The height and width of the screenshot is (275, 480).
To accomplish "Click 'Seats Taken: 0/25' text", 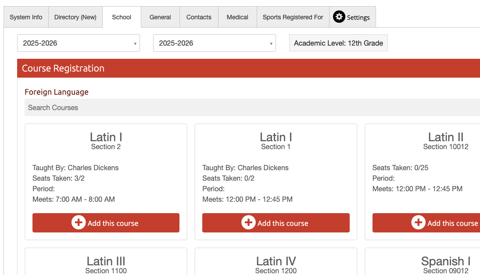I will coord(400,168).
